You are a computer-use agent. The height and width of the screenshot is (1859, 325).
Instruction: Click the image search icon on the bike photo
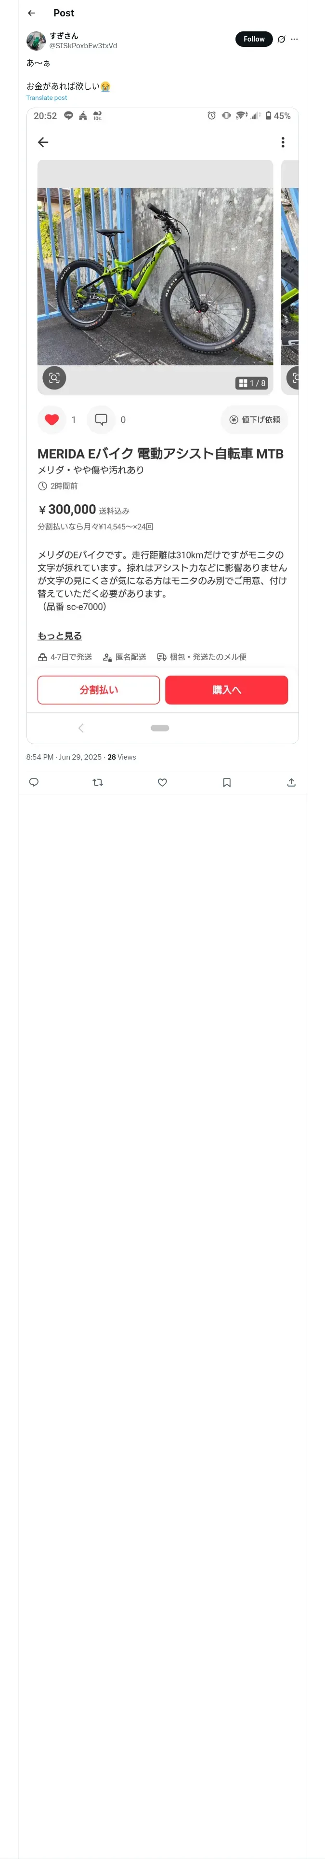tap(54, 377)
